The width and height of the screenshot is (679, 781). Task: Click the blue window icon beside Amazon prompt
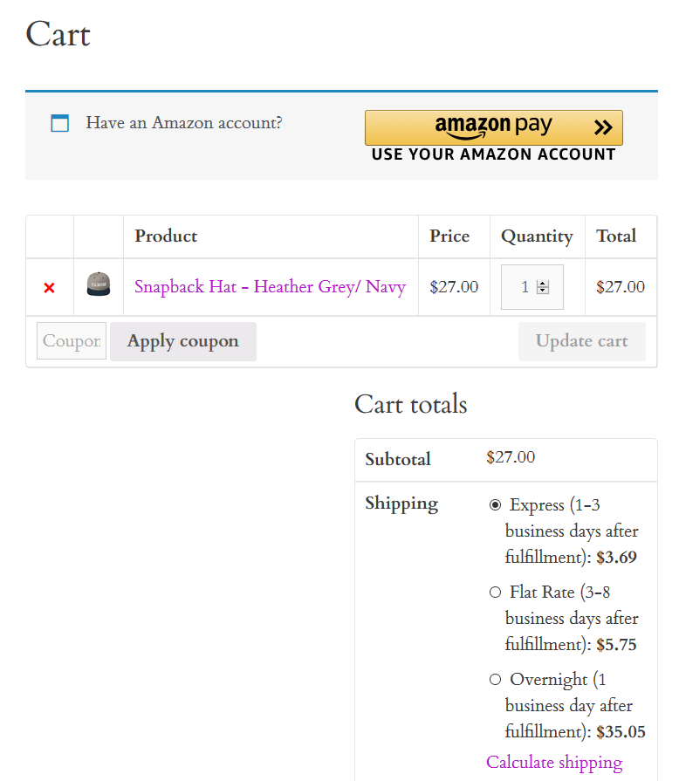[59, 123]
